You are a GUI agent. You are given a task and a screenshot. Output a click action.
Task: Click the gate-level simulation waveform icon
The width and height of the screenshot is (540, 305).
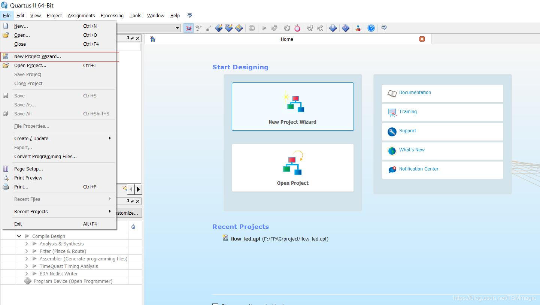(320, 28)
